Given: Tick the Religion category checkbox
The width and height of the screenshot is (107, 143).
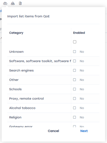Looking at the screenshot, I should point(74,117).
